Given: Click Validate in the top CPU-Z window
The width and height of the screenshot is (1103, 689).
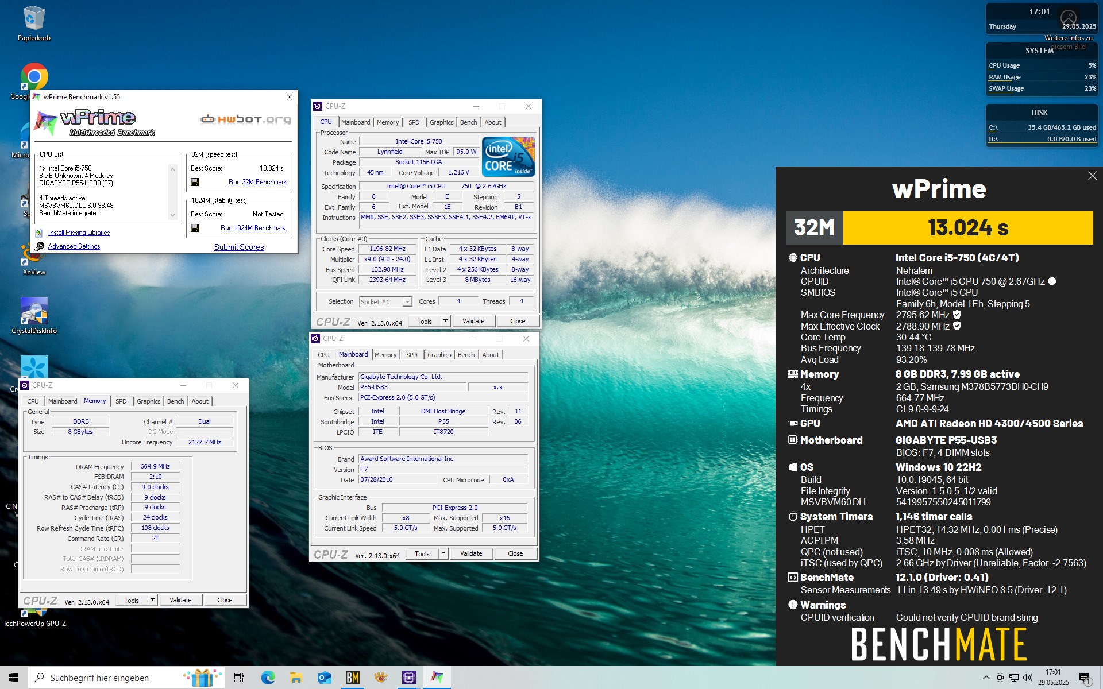Looking at the screenshot, I should click(473, 321).
